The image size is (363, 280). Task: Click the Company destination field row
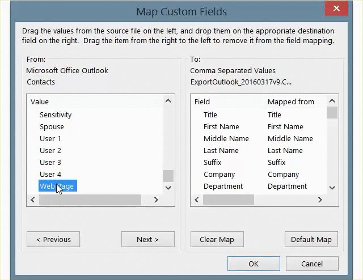tap(219, 175)
